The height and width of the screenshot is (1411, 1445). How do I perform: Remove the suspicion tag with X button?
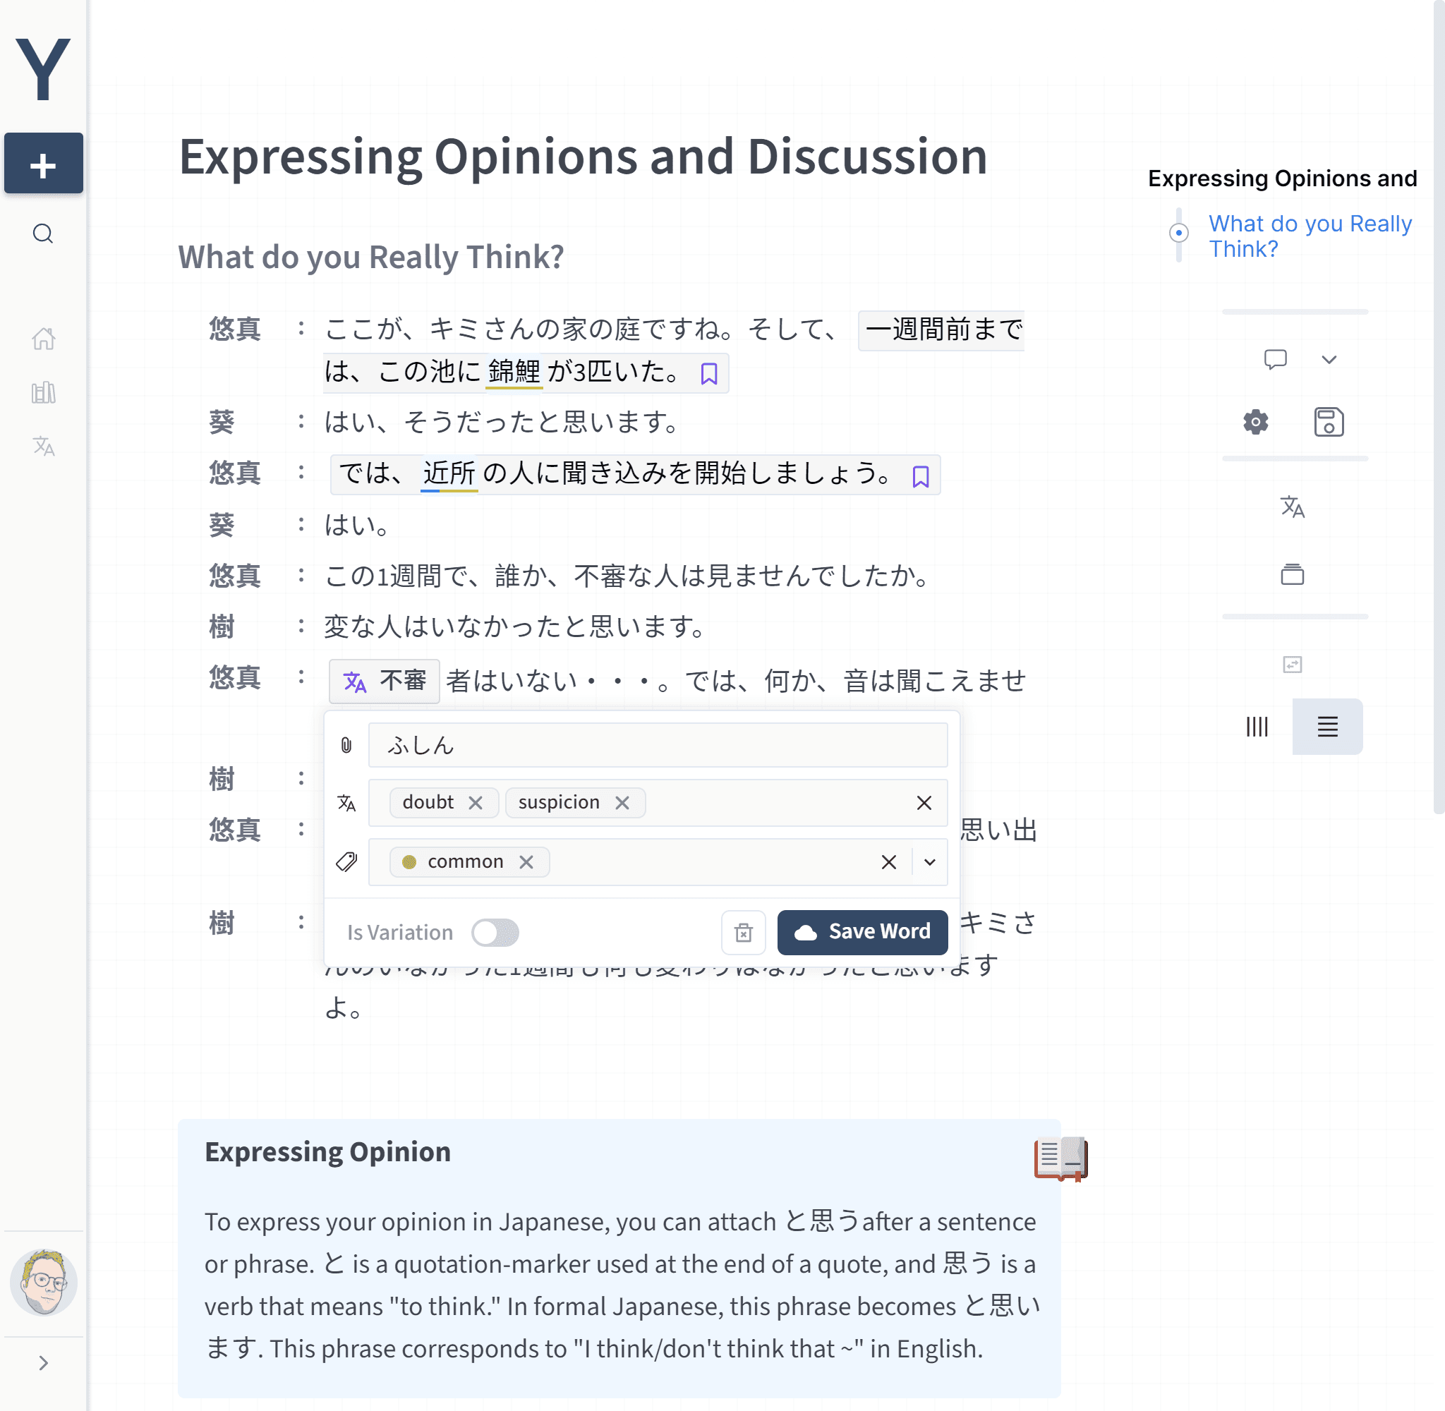click(622, 802)
